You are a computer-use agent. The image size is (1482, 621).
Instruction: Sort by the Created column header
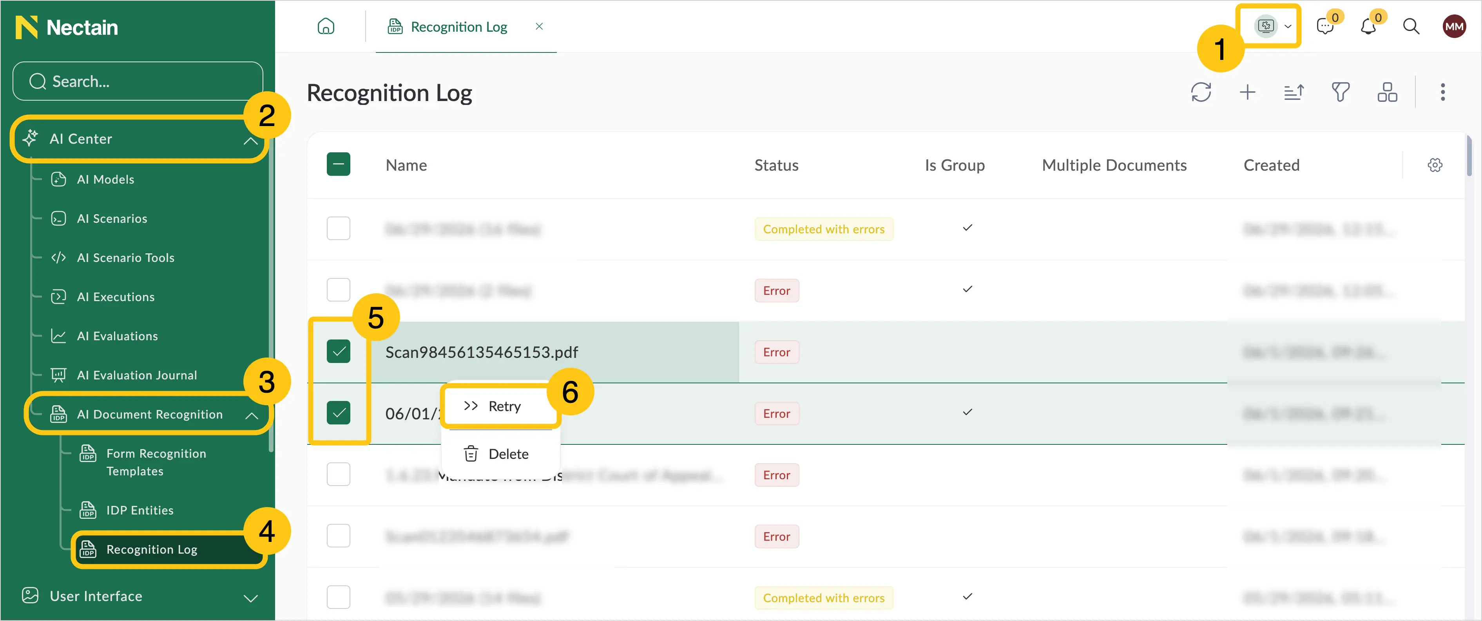pos(1272,166)
